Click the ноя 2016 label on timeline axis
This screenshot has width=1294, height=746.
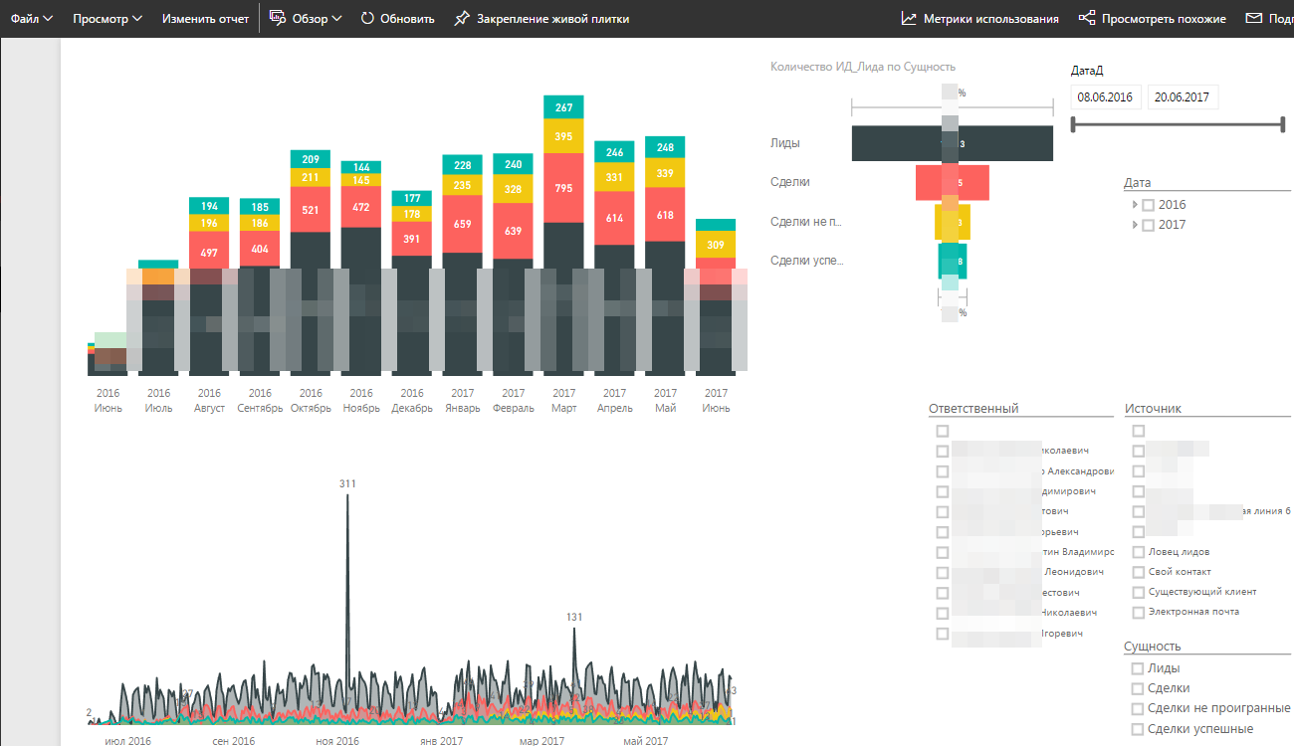[337, 741]
